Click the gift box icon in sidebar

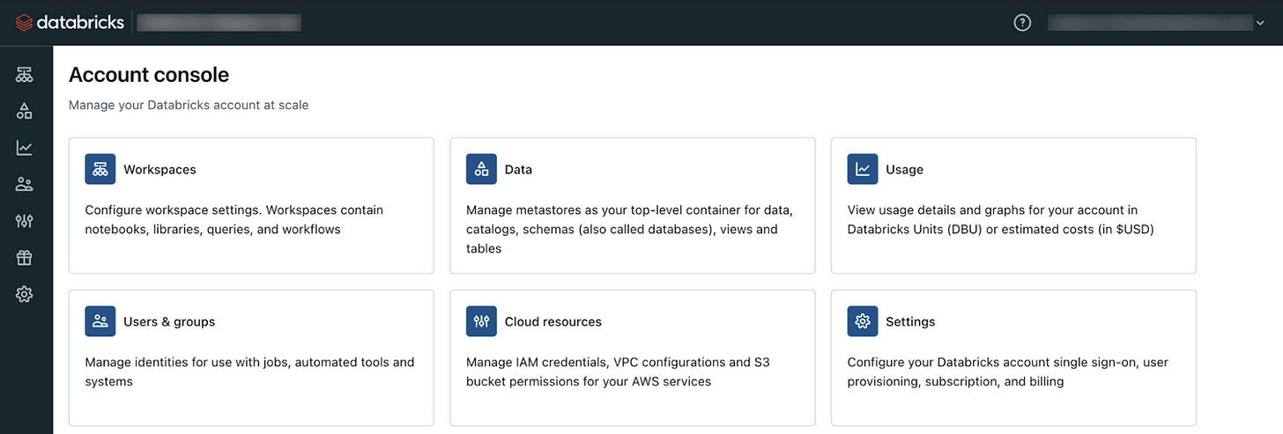coord(25,257)
